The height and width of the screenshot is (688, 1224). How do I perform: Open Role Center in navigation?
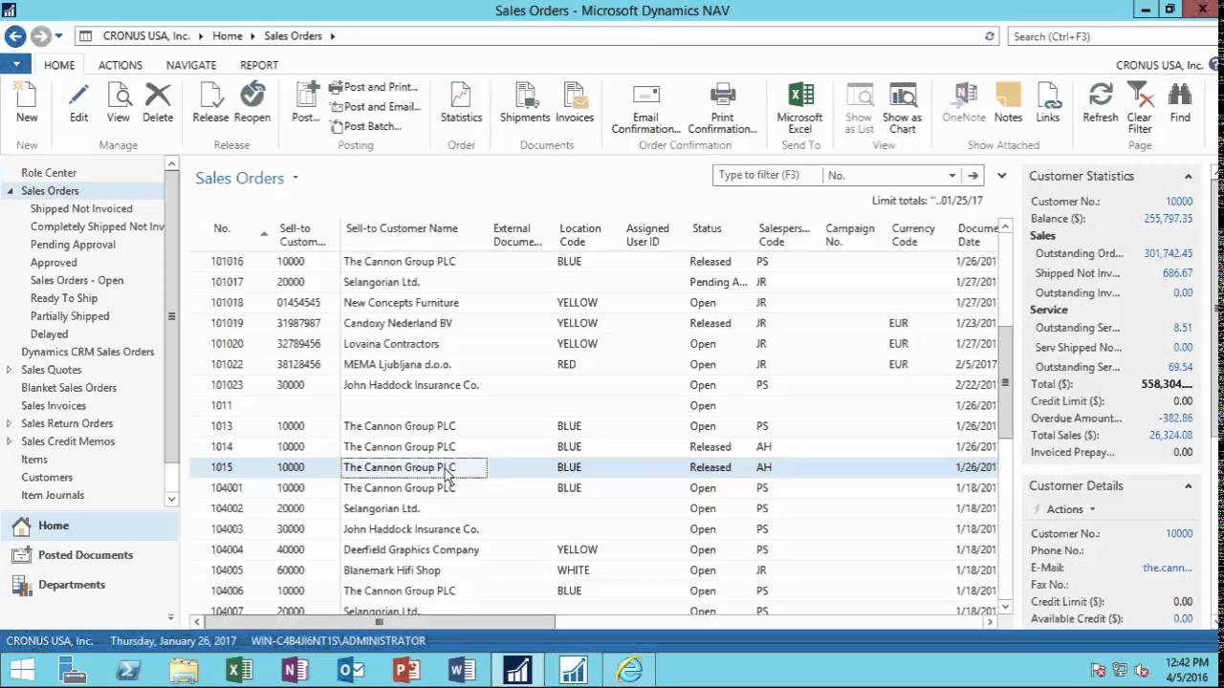pos(49,173)
